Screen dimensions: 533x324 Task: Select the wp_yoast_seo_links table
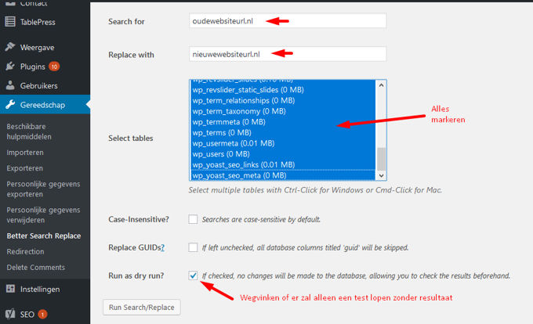pyautogui.click(x=283, y=164)
